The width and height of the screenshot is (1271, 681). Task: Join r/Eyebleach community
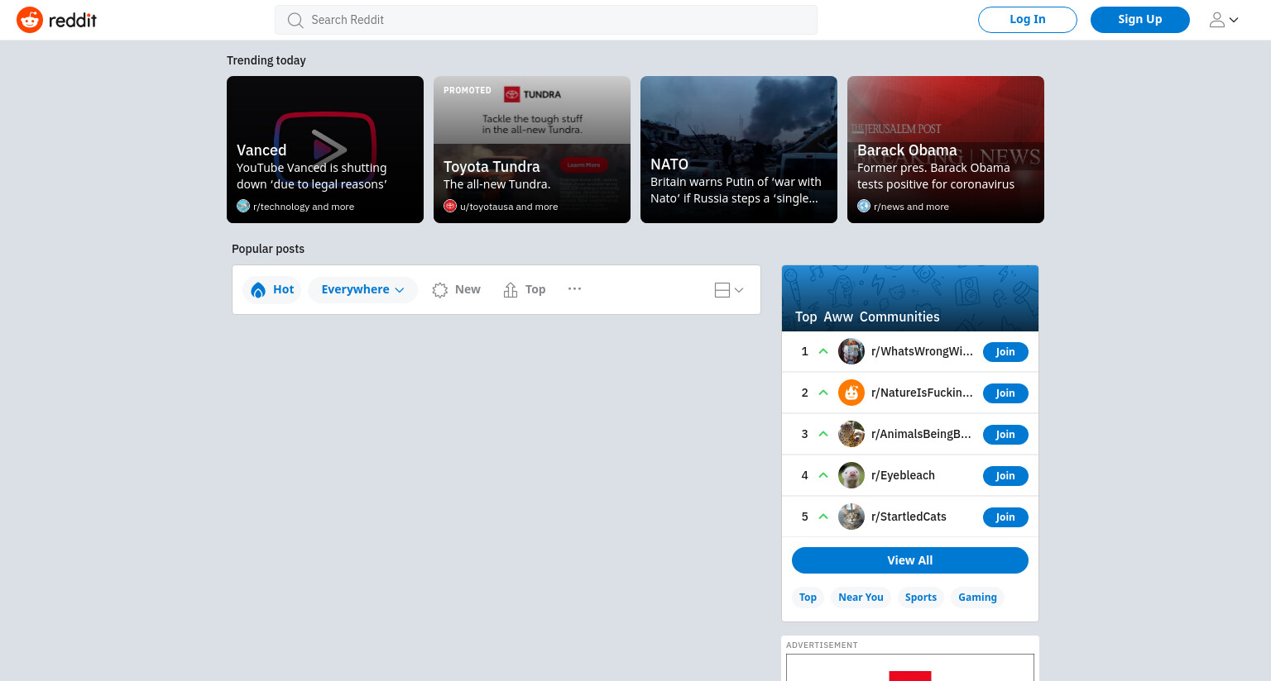click(x=1005, y=476)
